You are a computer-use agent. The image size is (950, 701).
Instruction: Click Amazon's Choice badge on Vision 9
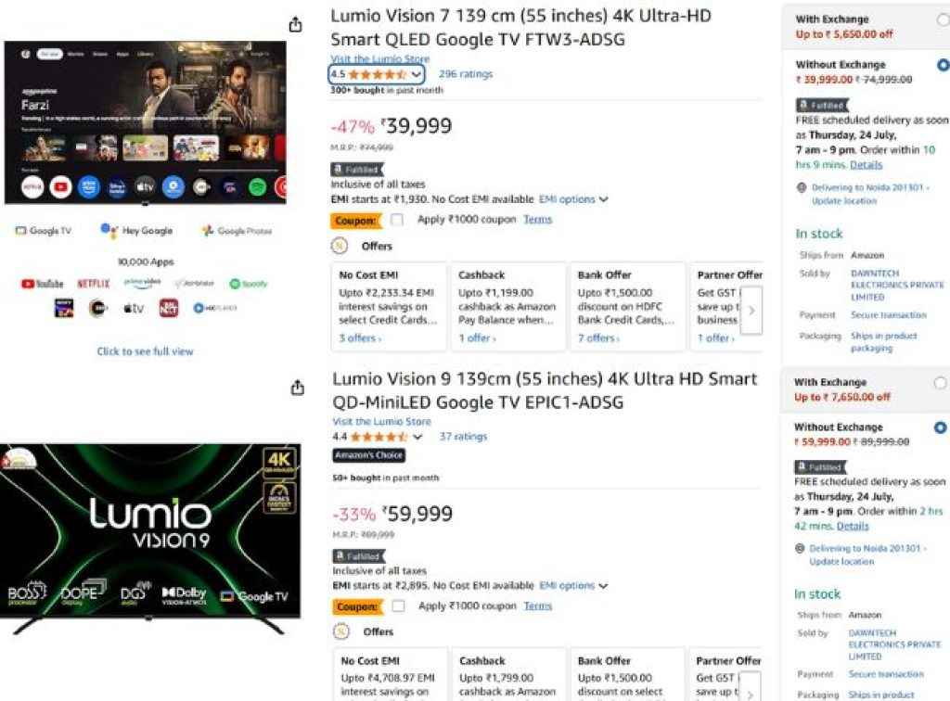click(x=368, y=455)
